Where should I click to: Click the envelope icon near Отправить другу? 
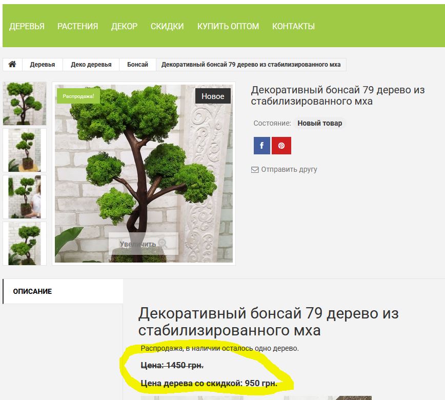tap(254, 169)
